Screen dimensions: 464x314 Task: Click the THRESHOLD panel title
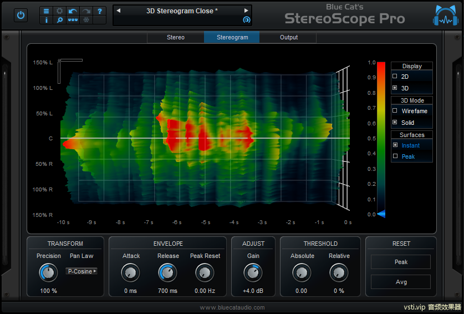coord(320,244)
